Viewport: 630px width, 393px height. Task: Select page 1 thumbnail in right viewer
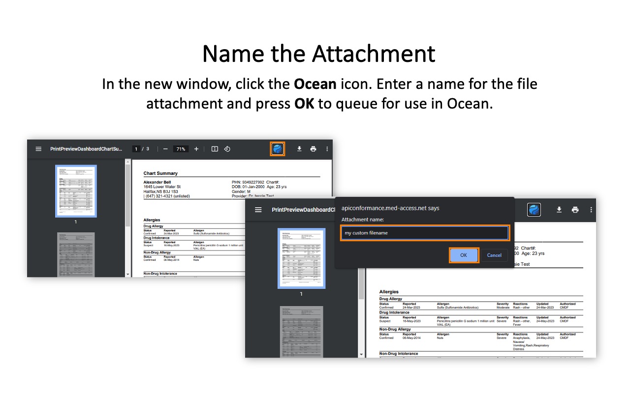301,258
